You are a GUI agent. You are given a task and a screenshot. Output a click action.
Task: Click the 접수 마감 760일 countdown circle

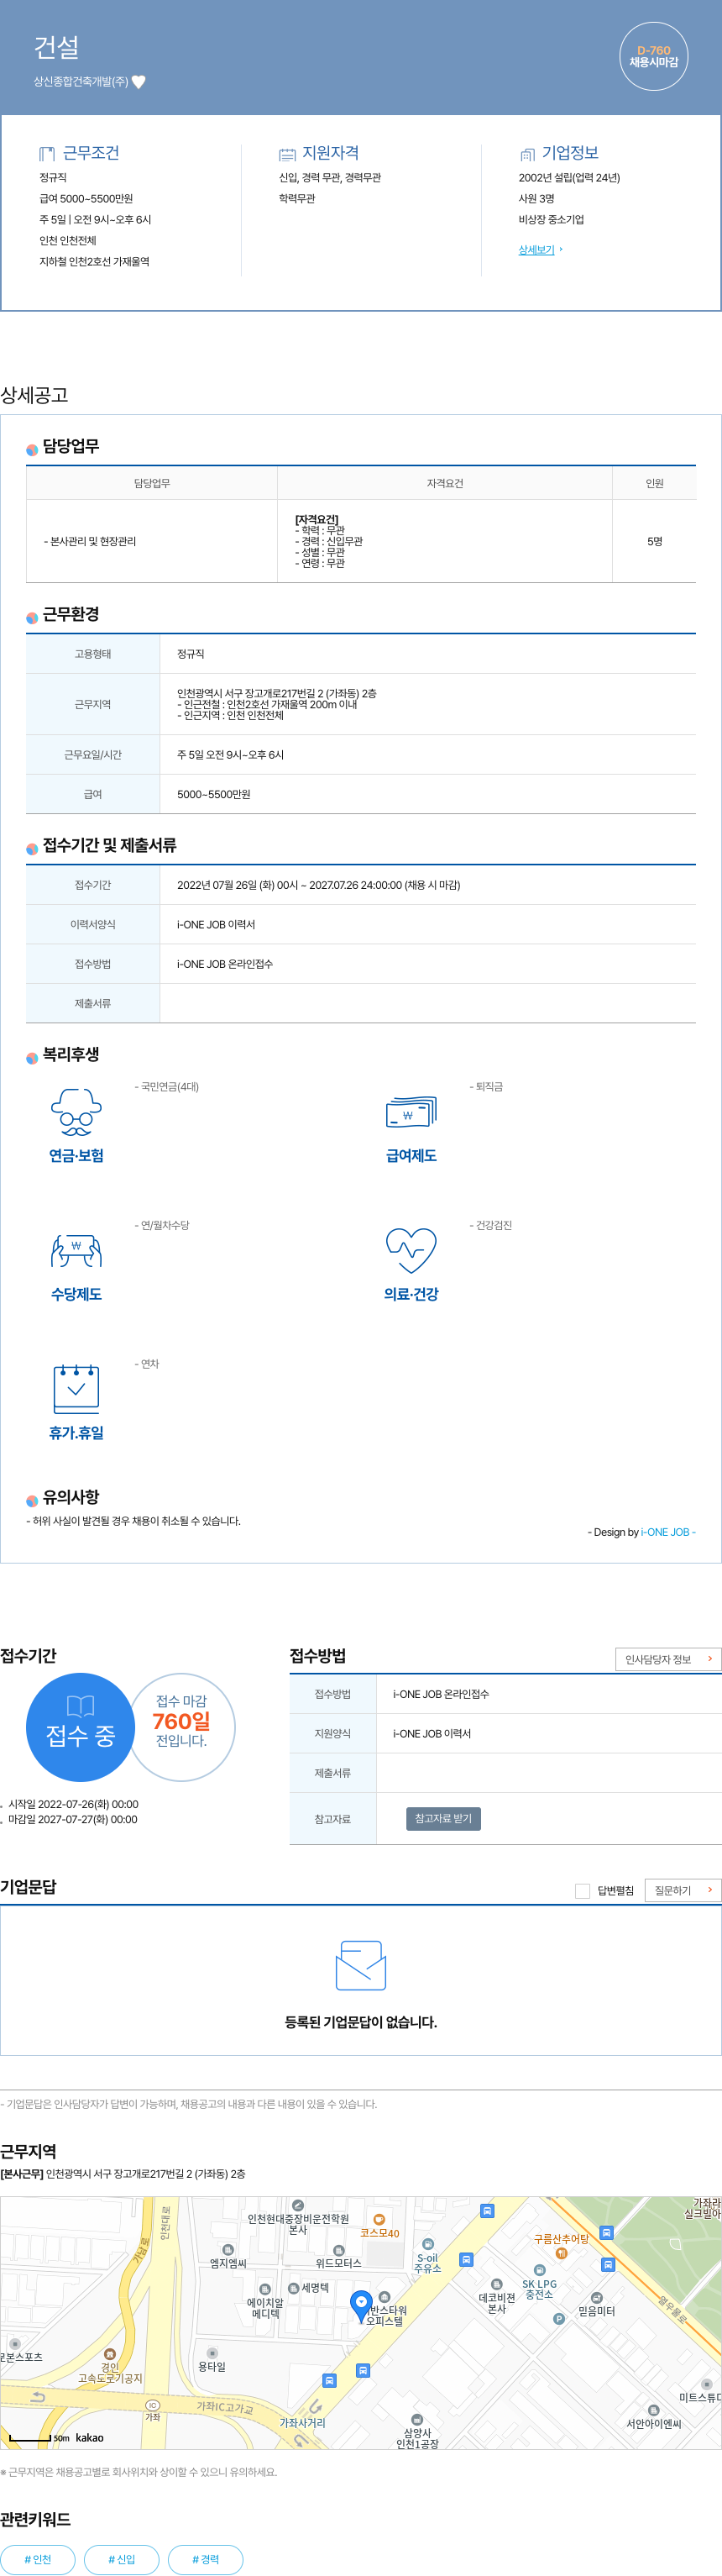point(181,1727)
